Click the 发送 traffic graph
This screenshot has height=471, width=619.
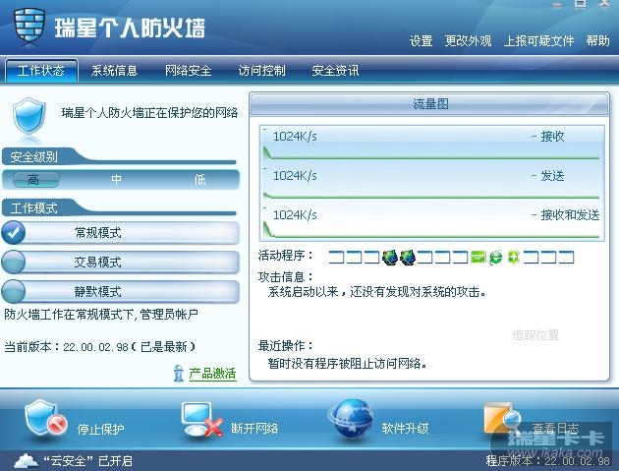click(x=432, y=183)
